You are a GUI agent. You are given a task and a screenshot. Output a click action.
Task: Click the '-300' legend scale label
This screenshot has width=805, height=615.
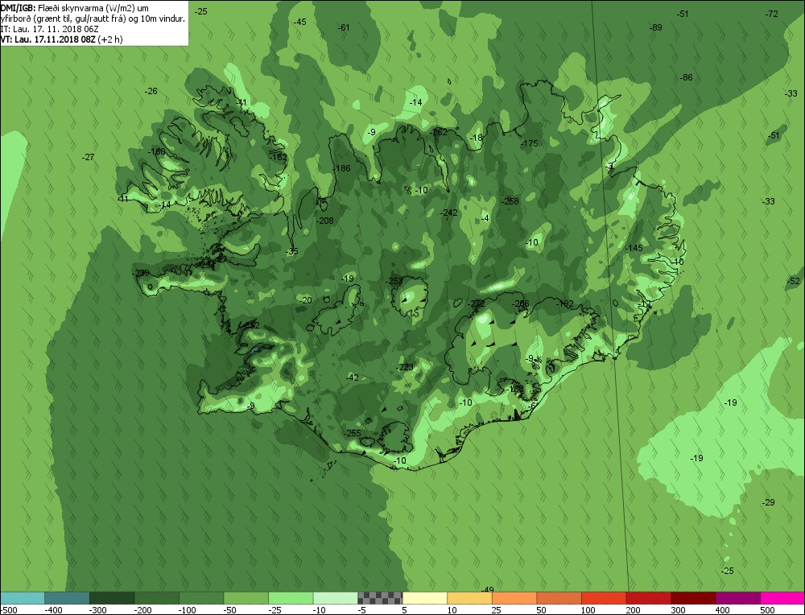pyautogui.click(x=98, y=610)
